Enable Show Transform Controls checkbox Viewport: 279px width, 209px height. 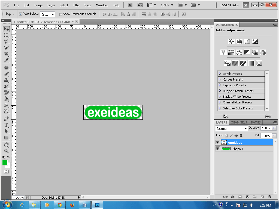pos(61,14)
